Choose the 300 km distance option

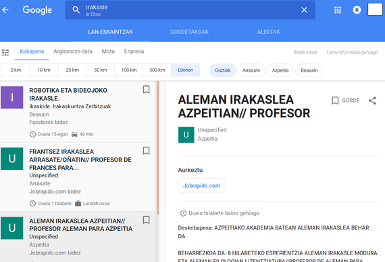(x=157, y=70)
